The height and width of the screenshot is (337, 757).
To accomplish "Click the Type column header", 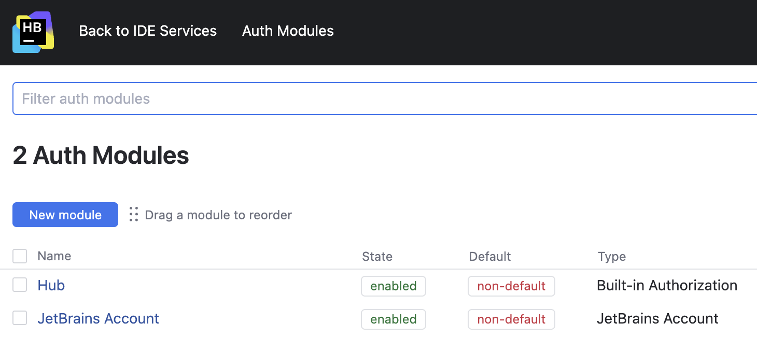I will click(612, 257).
